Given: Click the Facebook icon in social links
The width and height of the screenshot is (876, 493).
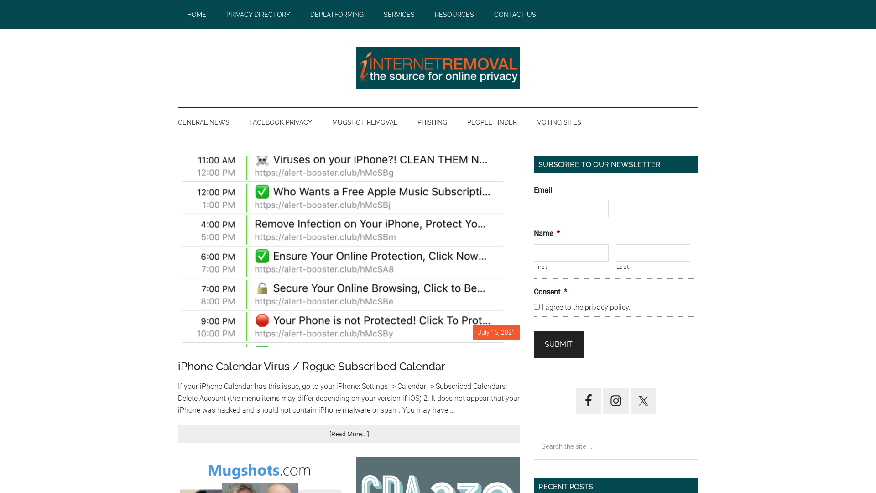Looking at the screenshot, I should point(589,400).
